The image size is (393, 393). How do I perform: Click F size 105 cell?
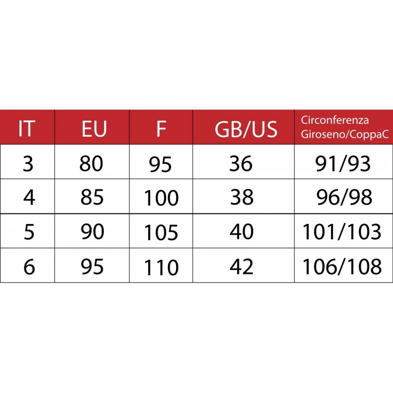(161, 233)
